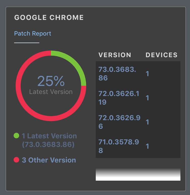The height and width of the screenshot is (195, 190).
Task: Click the green legend dot for Latest Version
Action: click(16, 136)
